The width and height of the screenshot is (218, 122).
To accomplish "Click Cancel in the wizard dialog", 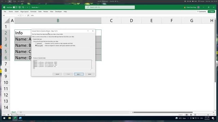I will pyautogui.click(x=57, y=74).
